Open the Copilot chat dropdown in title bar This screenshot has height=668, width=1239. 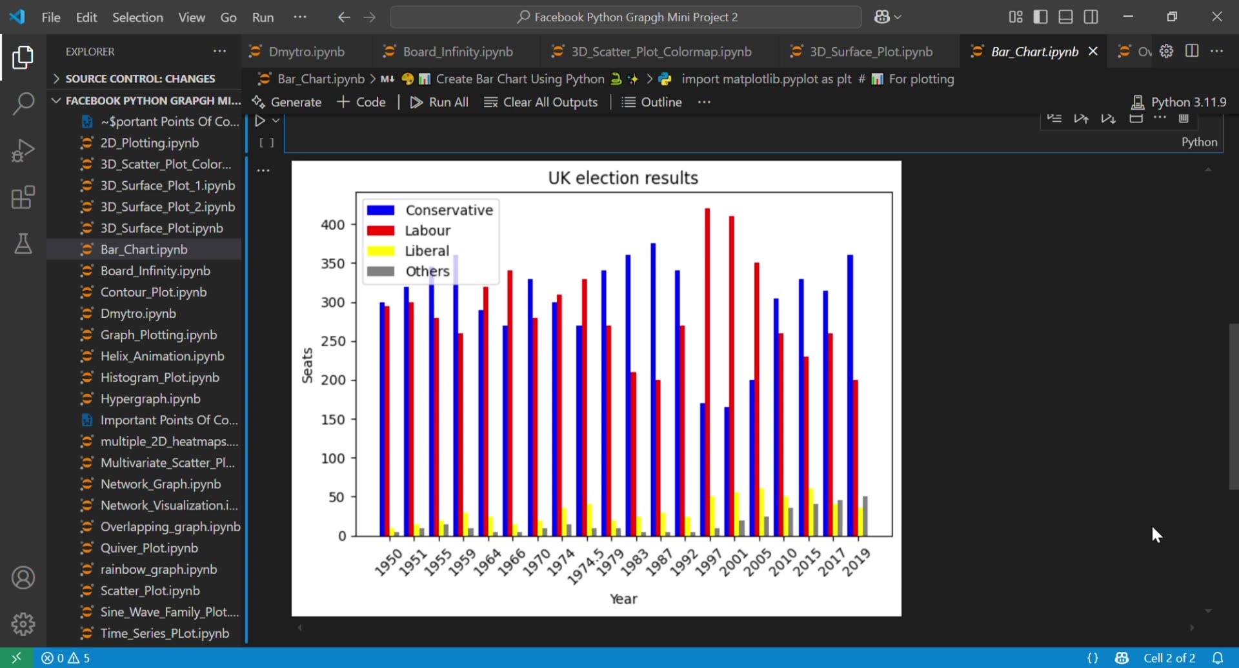[887, 17]
